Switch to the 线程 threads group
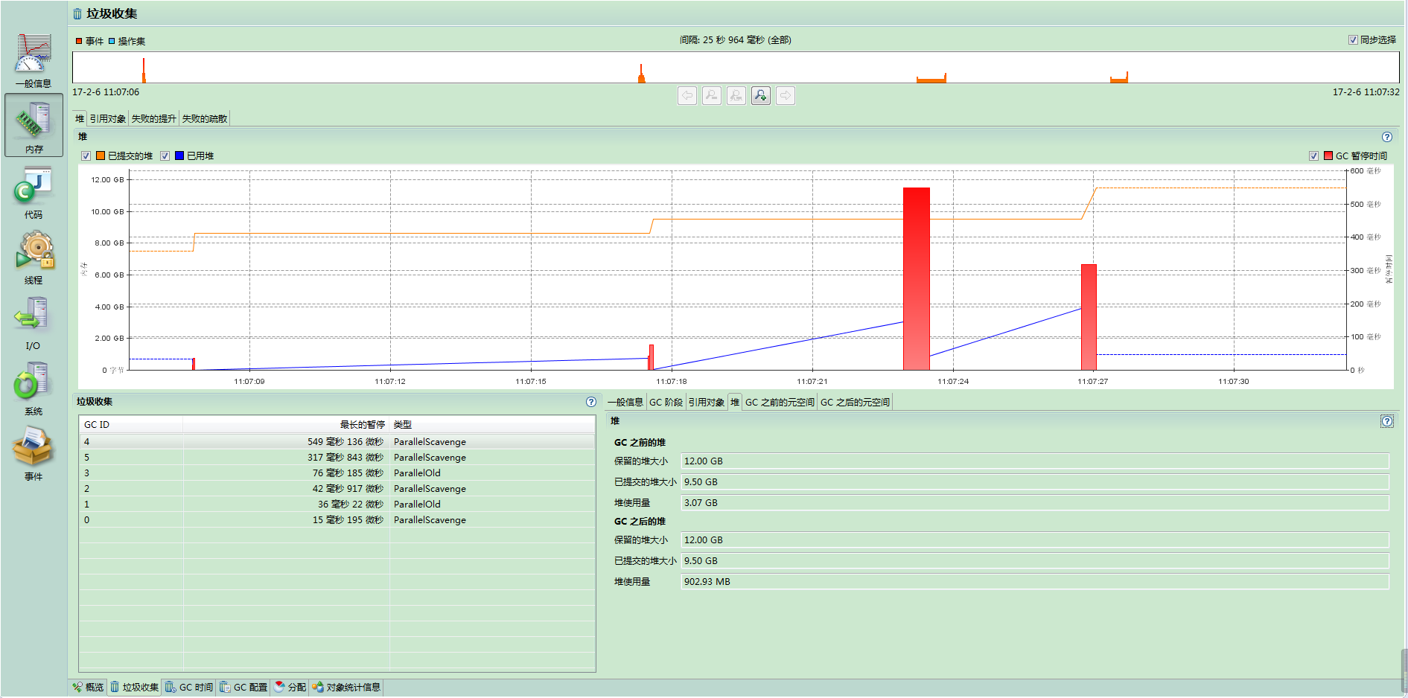Image resolution: width=1408 pixels, height=698 pixels. pos(34,257)
